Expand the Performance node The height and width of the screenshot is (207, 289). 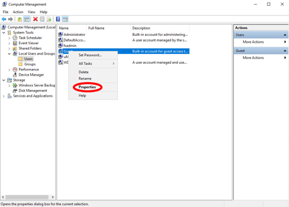click(9, 69)
